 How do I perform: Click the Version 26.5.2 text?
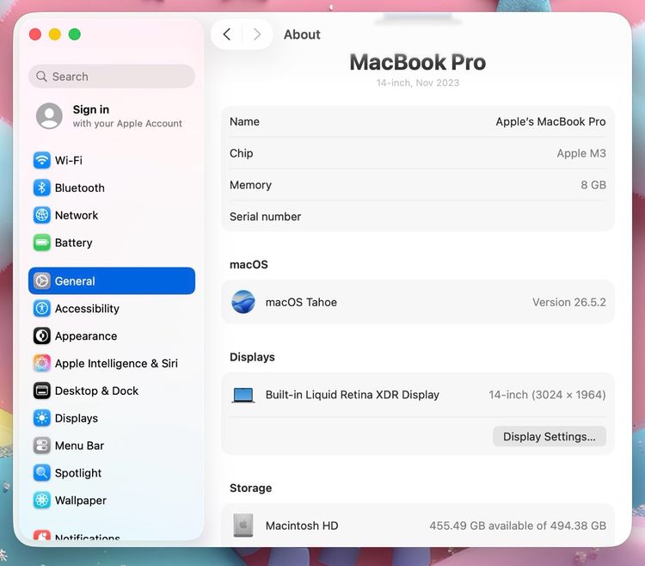tap(569, 302)
